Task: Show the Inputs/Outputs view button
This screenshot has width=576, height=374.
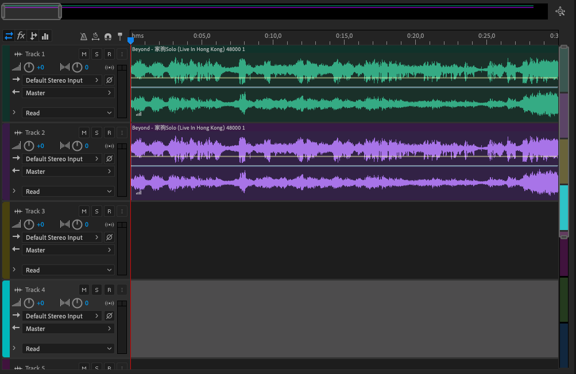Action: click(9, 36)
